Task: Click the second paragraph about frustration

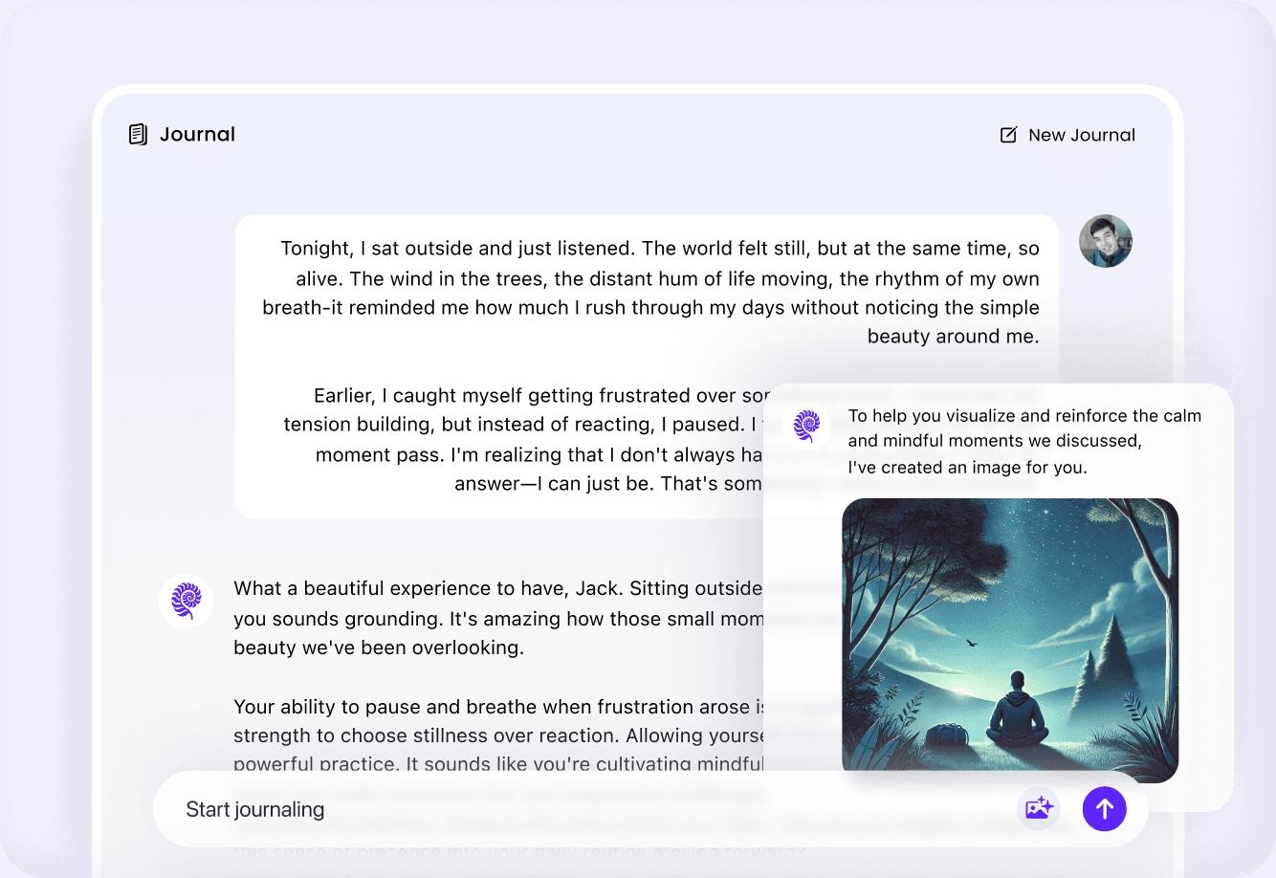Action: pos(523,440)
